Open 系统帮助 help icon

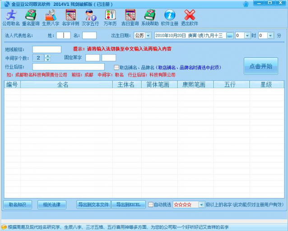(149, 17)
